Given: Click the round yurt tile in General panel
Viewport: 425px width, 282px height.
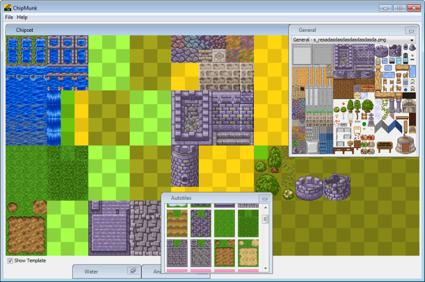Looking at the screenshot, I should click(x=406, y=143).
